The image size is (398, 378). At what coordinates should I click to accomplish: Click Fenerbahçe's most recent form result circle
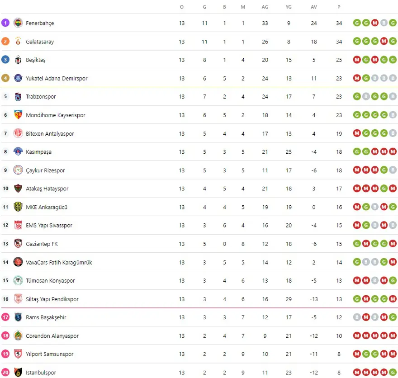pos(393,23)
